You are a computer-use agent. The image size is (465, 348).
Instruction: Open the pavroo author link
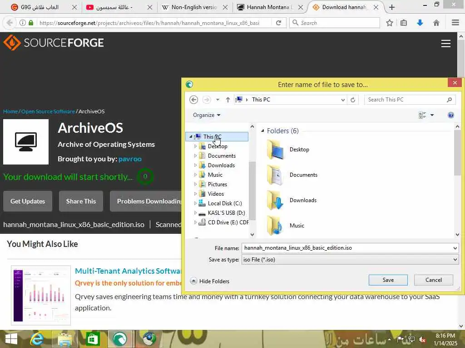[130, 159]
